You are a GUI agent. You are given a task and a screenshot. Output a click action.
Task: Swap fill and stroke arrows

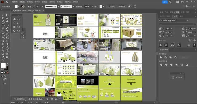point(7,64)
